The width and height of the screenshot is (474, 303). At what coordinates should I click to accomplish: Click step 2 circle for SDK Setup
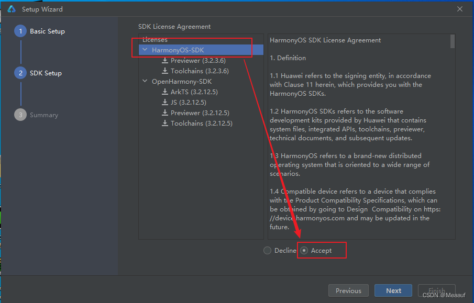pos(20,73)
